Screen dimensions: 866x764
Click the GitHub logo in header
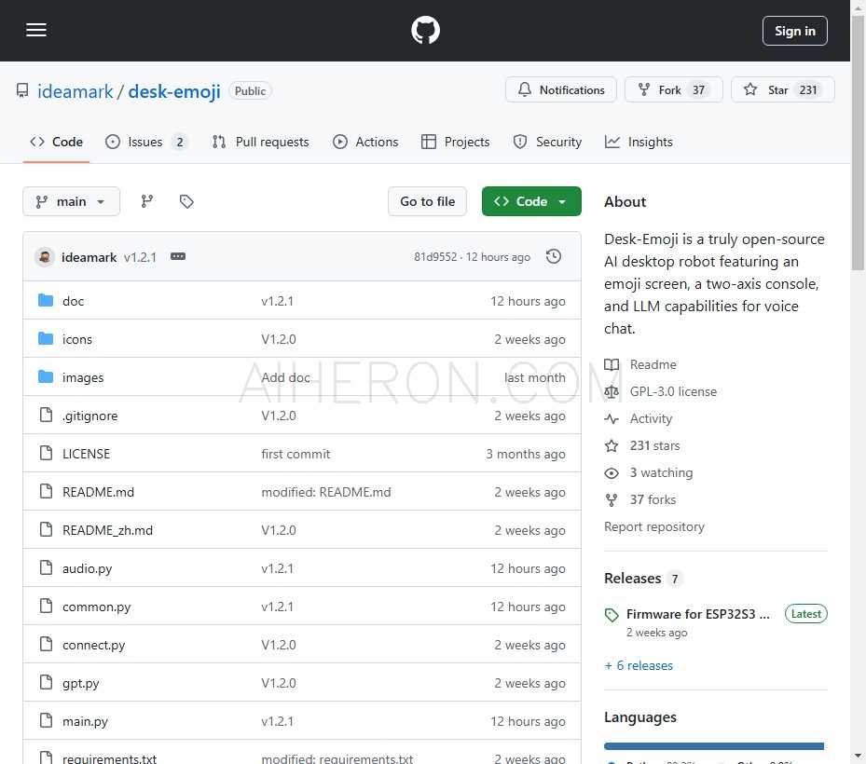tap(425, 31)
